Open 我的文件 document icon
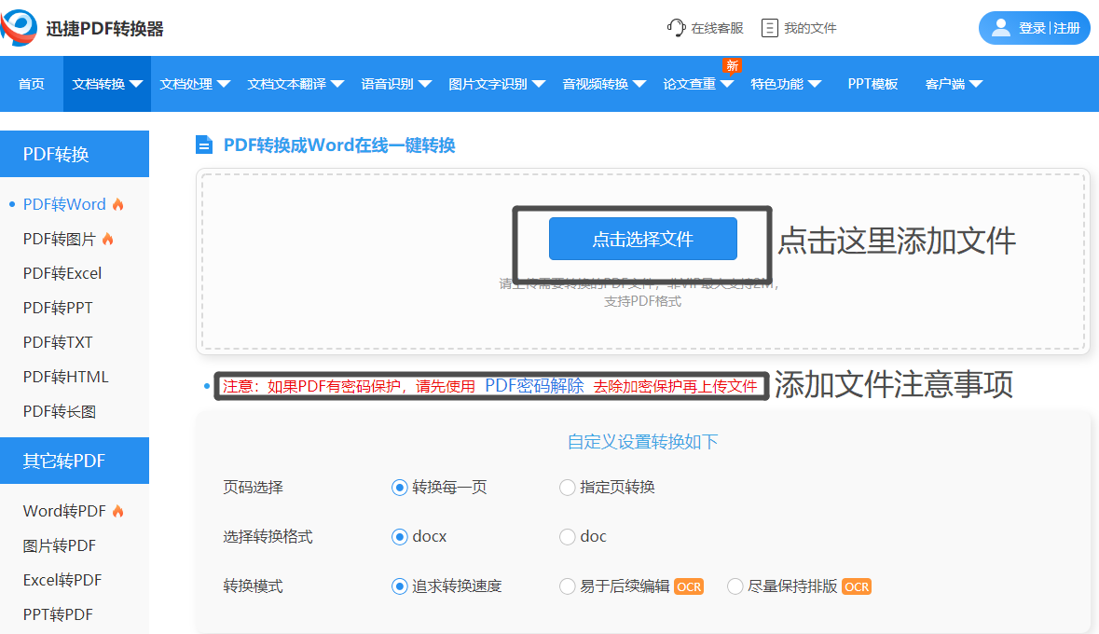 [x=770, y=28]
